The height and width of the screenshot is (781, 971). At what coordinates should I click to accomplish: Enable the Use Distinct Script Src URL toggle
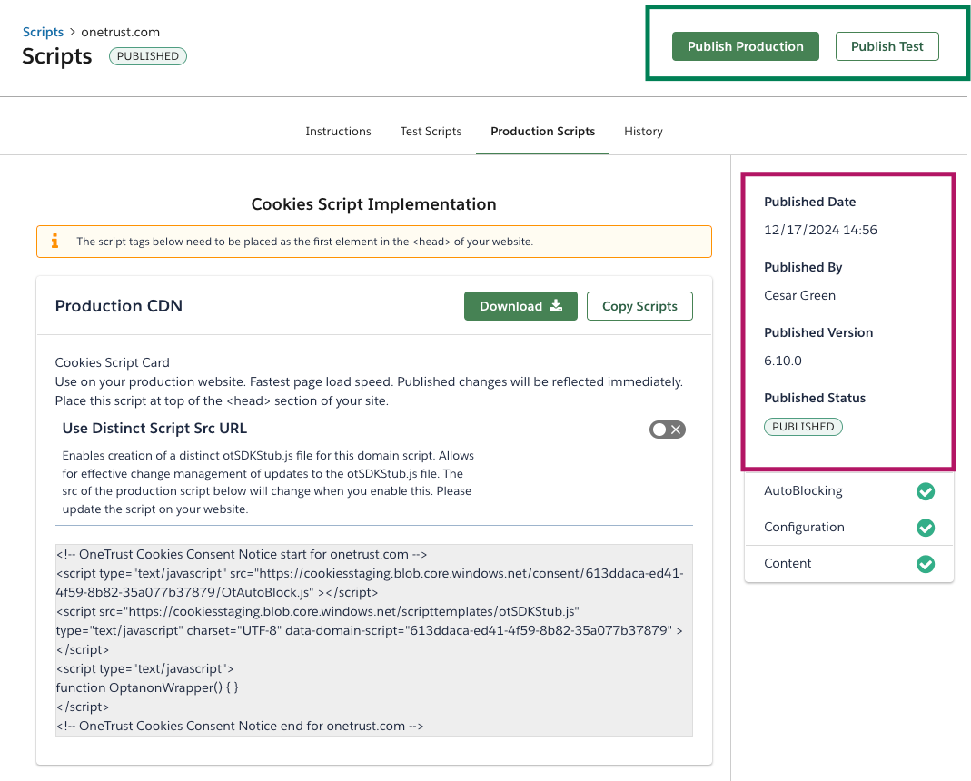pos(667,430)
